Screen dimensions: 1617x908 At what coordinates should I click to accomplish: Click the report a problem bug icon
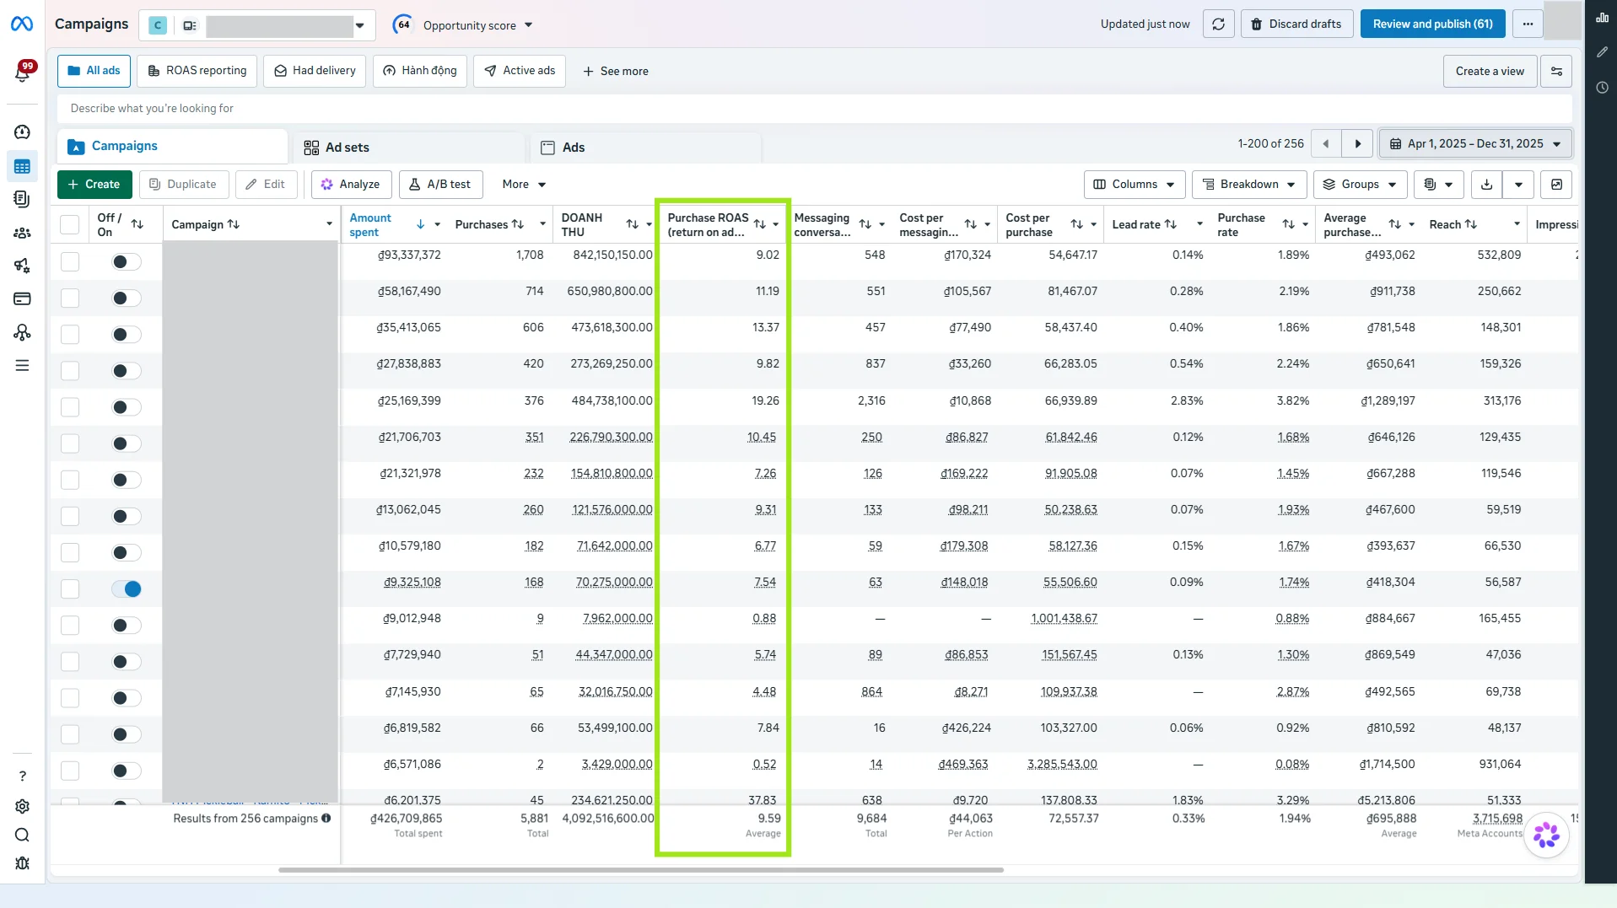[x=23, y=863]
